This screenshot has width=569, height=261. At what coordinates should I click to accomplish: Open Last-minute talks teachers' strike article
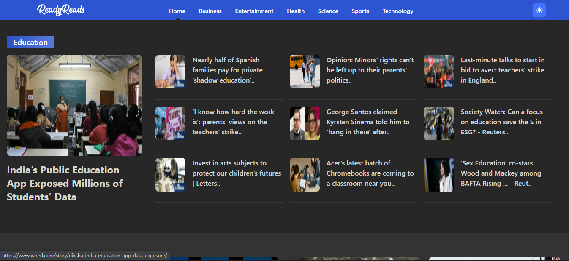[503, 70]
